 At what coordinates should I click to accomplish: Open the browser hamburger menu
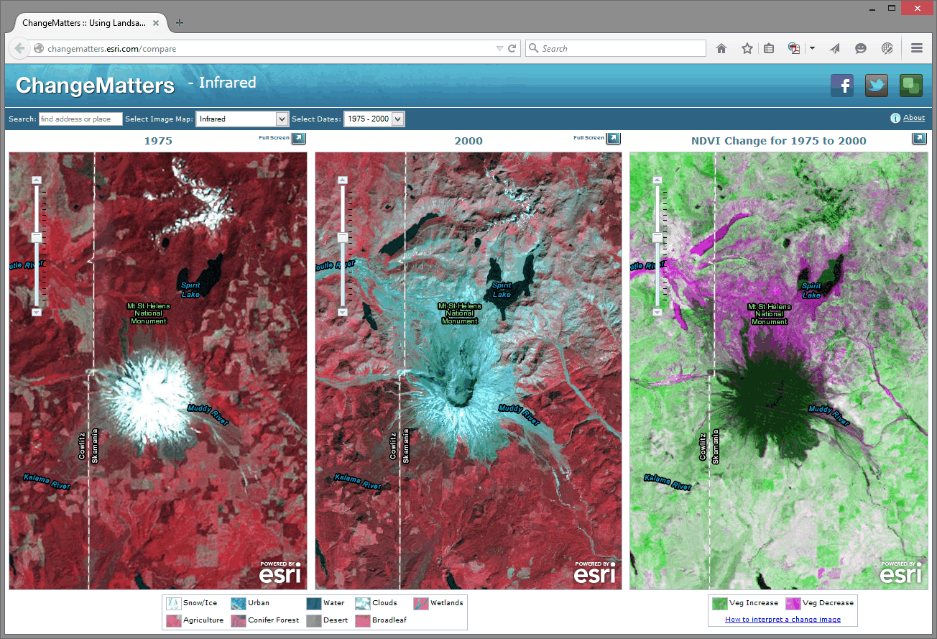pyautogui.click(x=917, y=49)
